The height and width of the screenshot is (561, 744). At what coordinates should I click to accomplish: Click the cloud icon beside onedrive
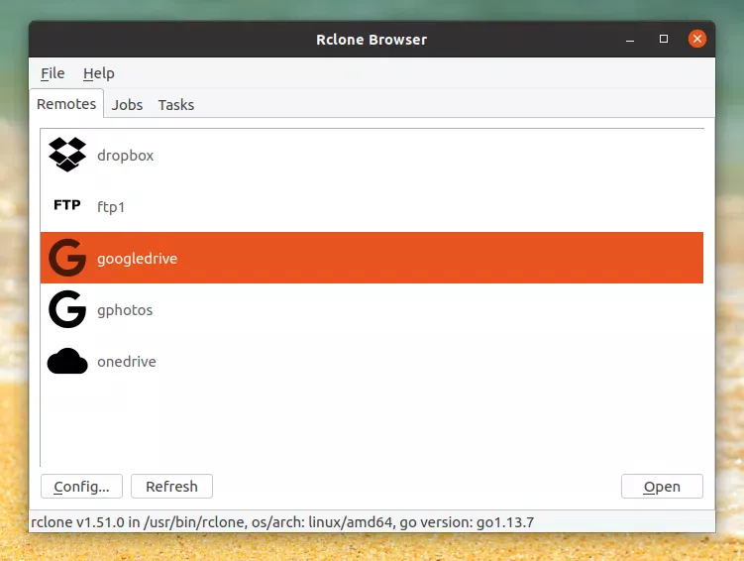click(67, 361)
